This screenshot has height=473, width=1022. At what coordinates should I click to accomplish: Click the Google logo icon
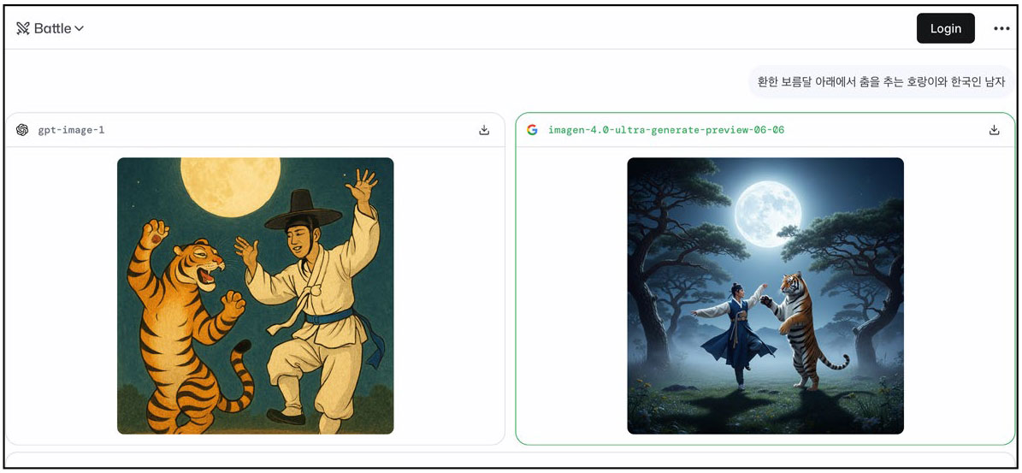[x=532, y=130]
